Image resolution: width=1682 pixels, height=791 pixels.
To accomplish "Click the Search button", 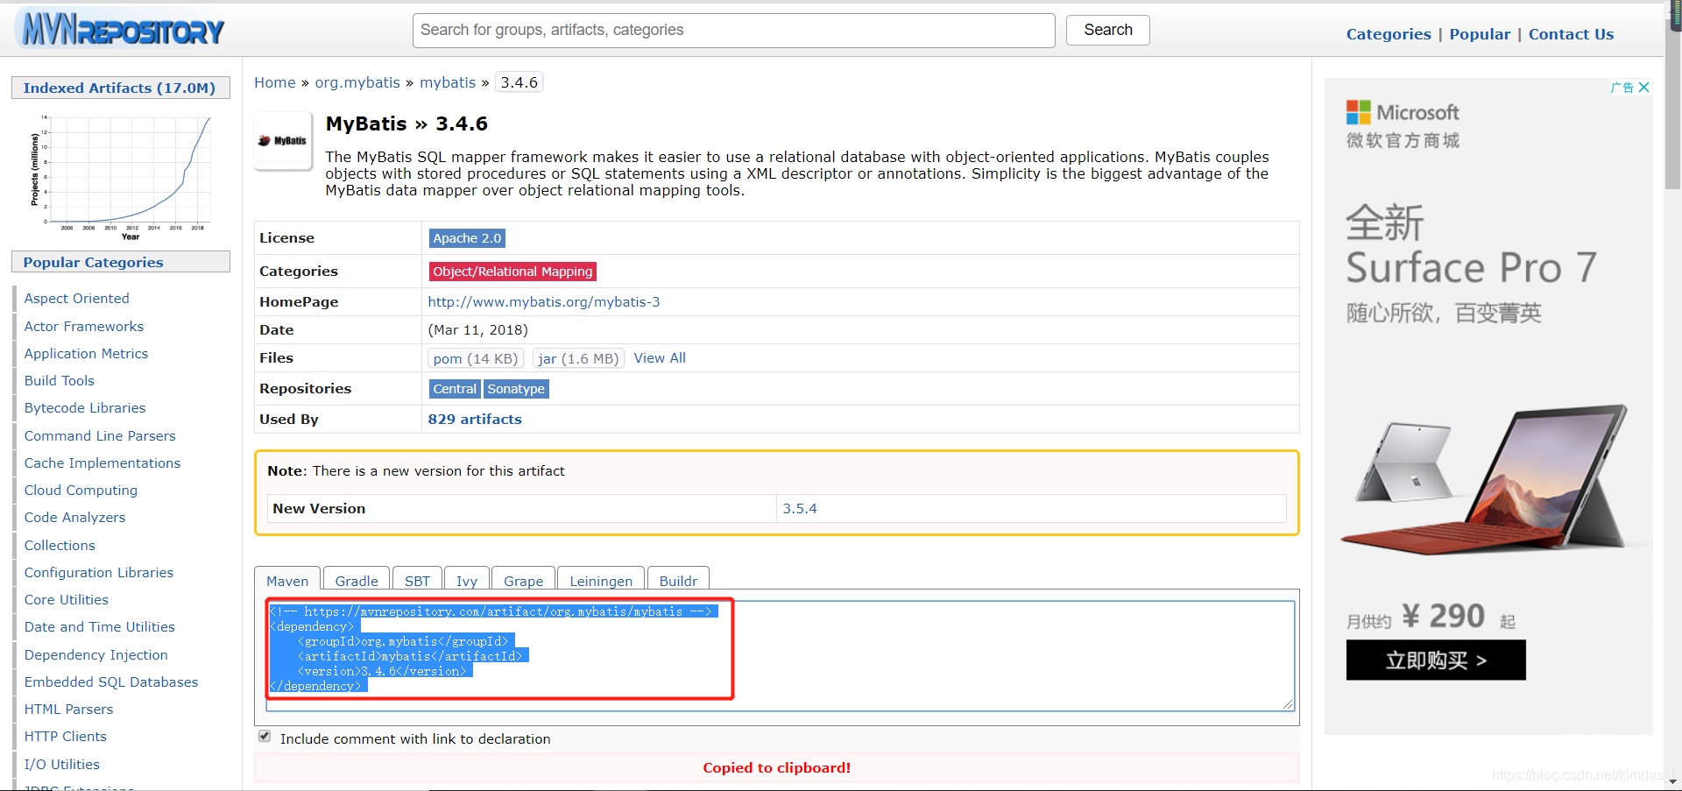I will pos(1108,30).
